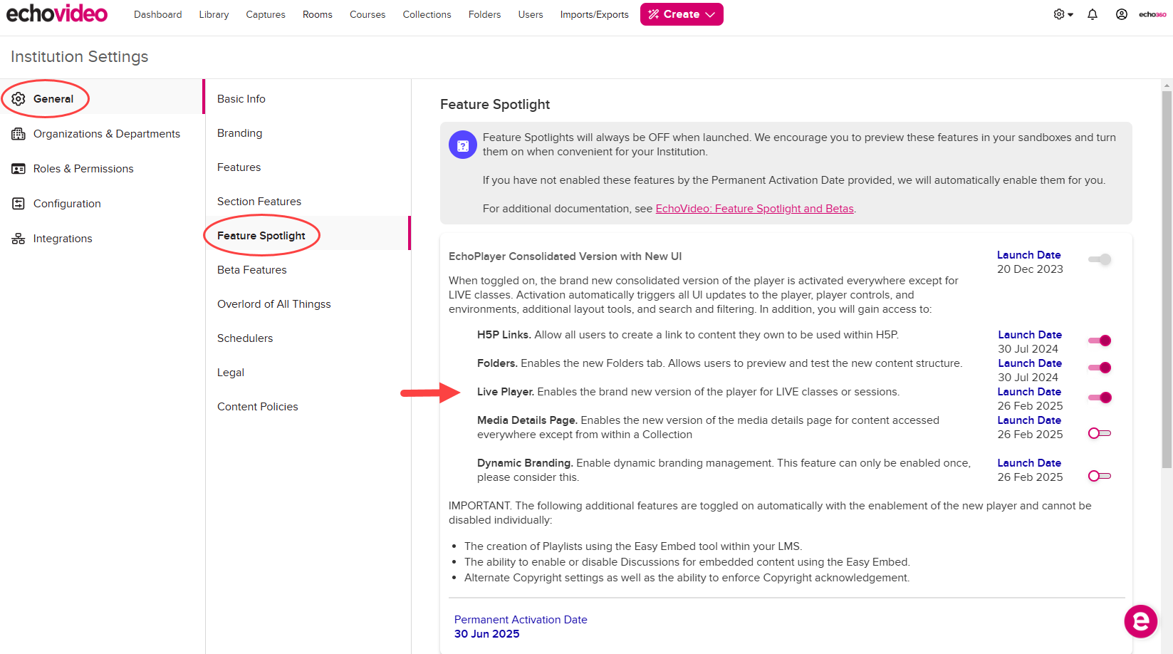Viewport: 1173px width, 654px height.
Task: Open the user account icon
Action: pyautogui.click(x=1122, y=14)
